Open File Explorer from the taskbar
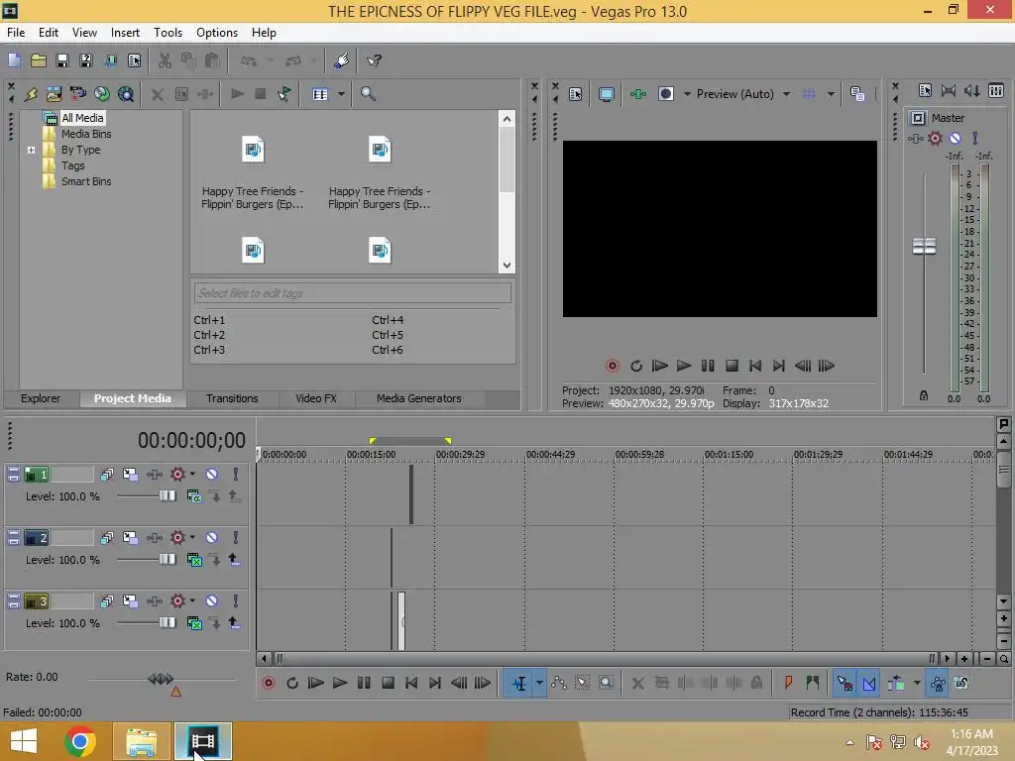 tap(141, 741)
